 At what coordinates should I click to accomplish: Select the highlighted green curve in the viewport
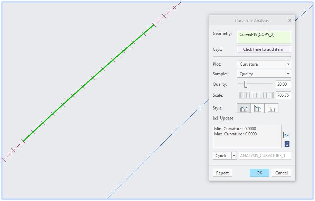(88, 83)
